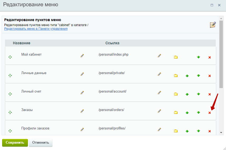Click the /personal/account/ link text field
This screenshot has height=150, width=226.
[x=112, y=91]
